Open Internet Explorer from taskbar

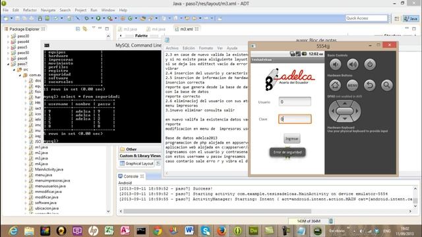point(13,231)
